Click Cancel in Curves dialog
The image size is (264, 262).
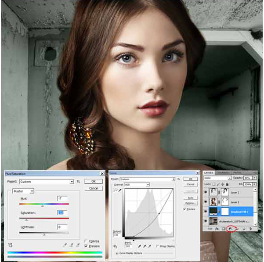(191, 184)
